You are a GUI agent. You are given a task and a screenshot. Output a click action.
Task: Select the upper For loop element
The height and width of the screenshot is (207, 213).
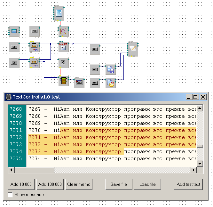click(x=34, y=47)
